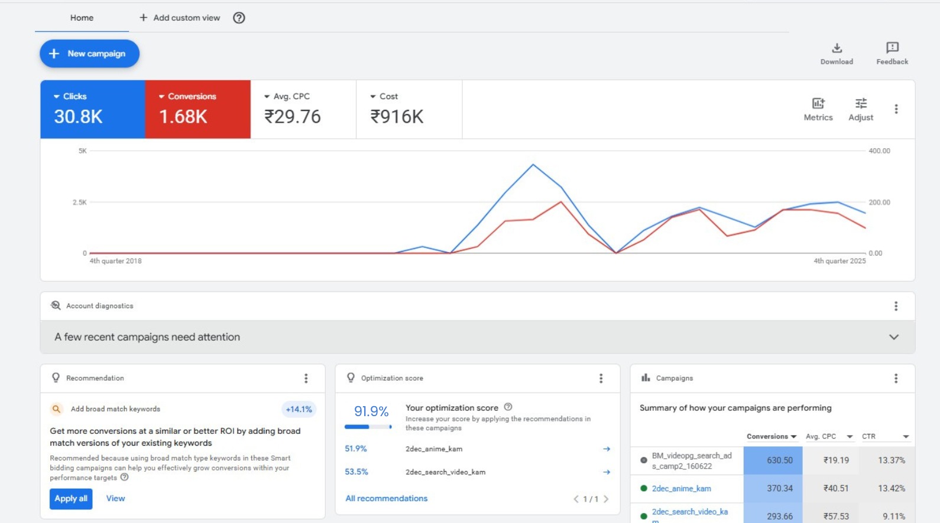This screenshot has width=940, height=523.
Task: Open Account diagnostics three-dot menu
Action: pyautogui.click(x=896, y=306)
